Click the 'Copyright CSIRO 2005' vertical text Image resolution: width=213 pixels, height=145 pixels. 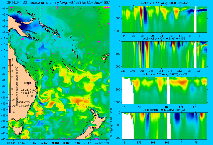pyautogui.click(x=111, y=122)
